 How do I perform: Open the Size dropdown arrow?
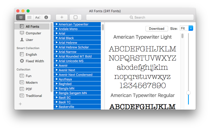(x=191, y=28)
